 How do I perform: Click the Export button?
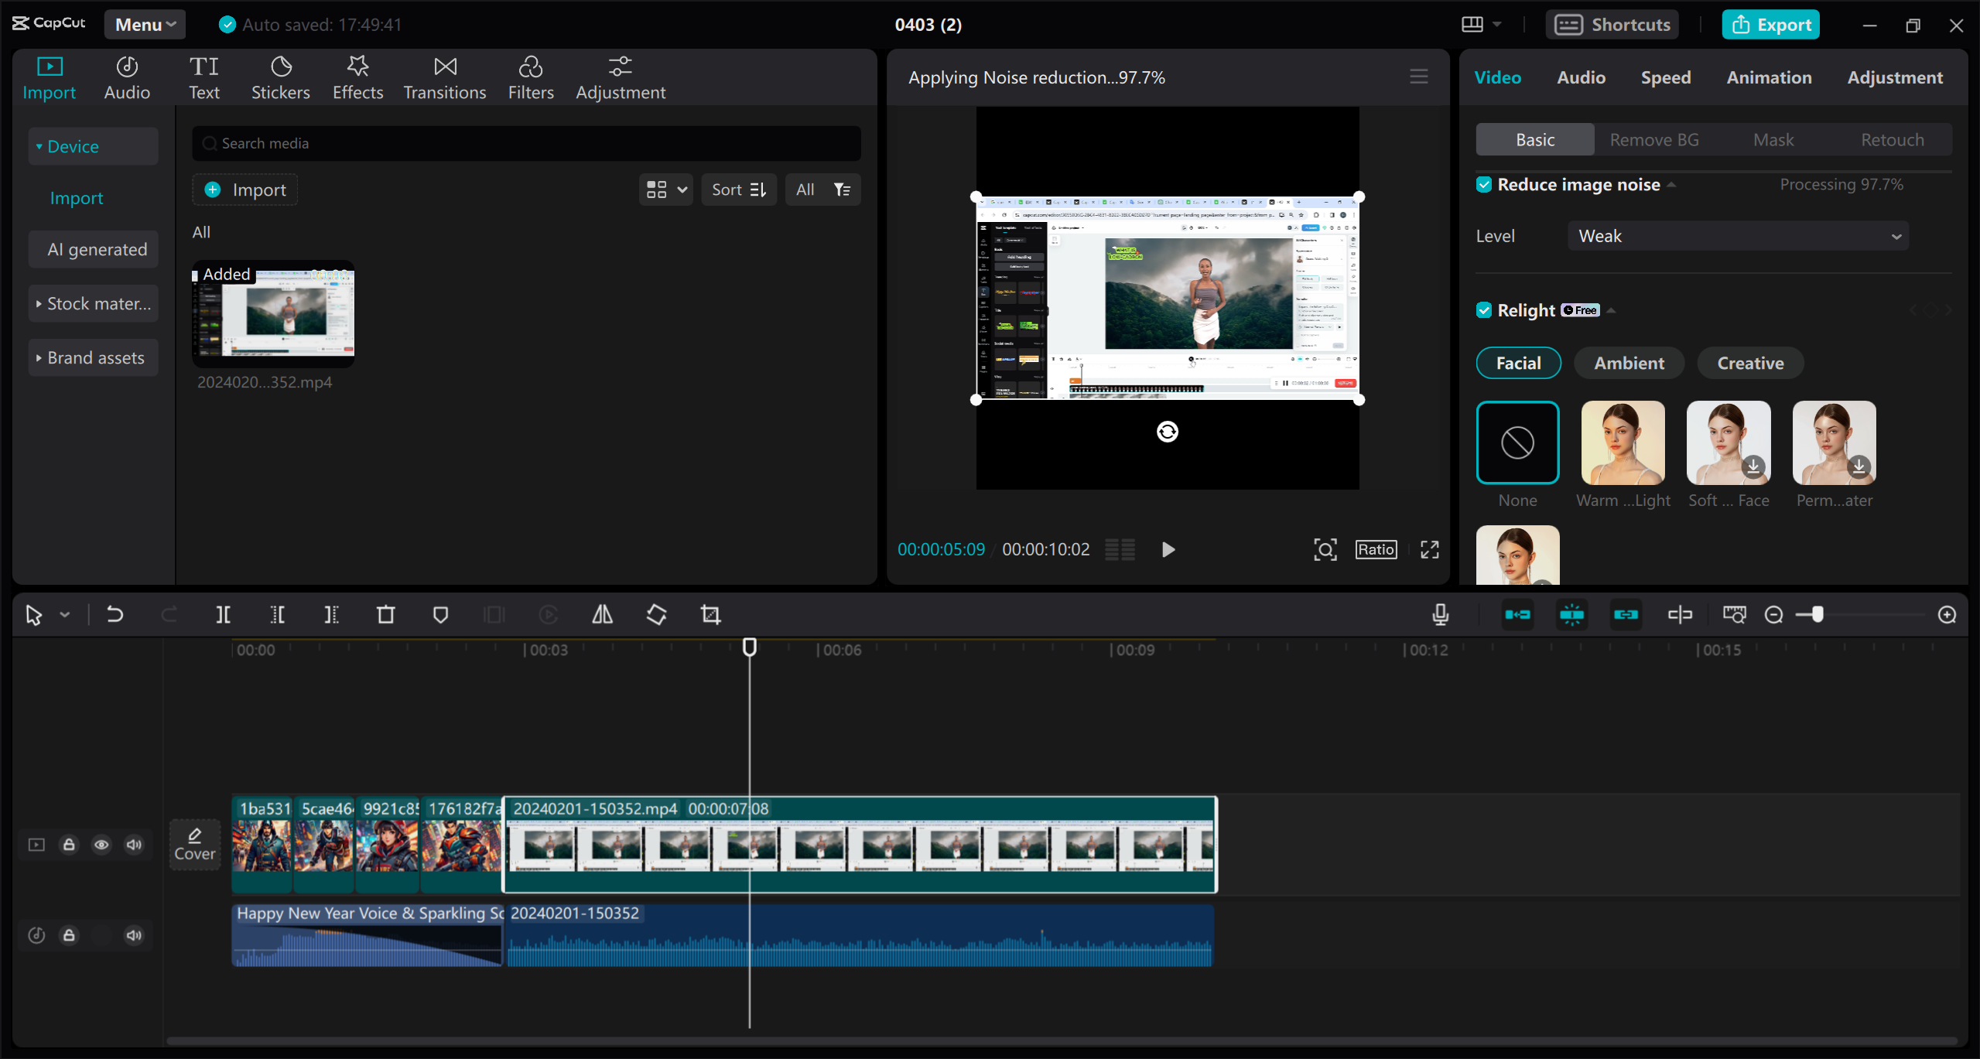click(x=1770, y=25)
